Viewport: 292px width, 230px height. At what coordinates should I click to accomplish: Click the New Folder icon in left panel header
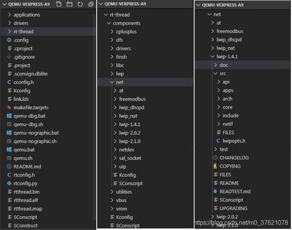(x=70, y=4)
